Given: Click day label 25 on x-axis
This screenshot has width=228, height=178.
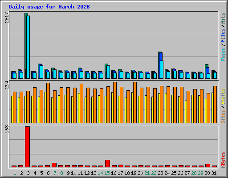Looking at the screenshot, I should [174, 173].
